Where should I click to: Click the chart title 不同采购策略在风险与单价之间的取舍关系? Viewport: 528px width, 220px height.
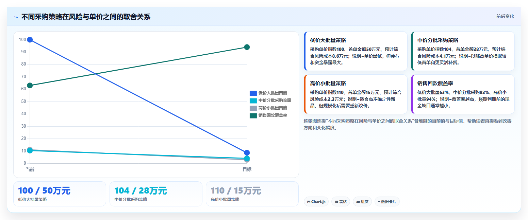pyautogui.click(x=86, y=17)
